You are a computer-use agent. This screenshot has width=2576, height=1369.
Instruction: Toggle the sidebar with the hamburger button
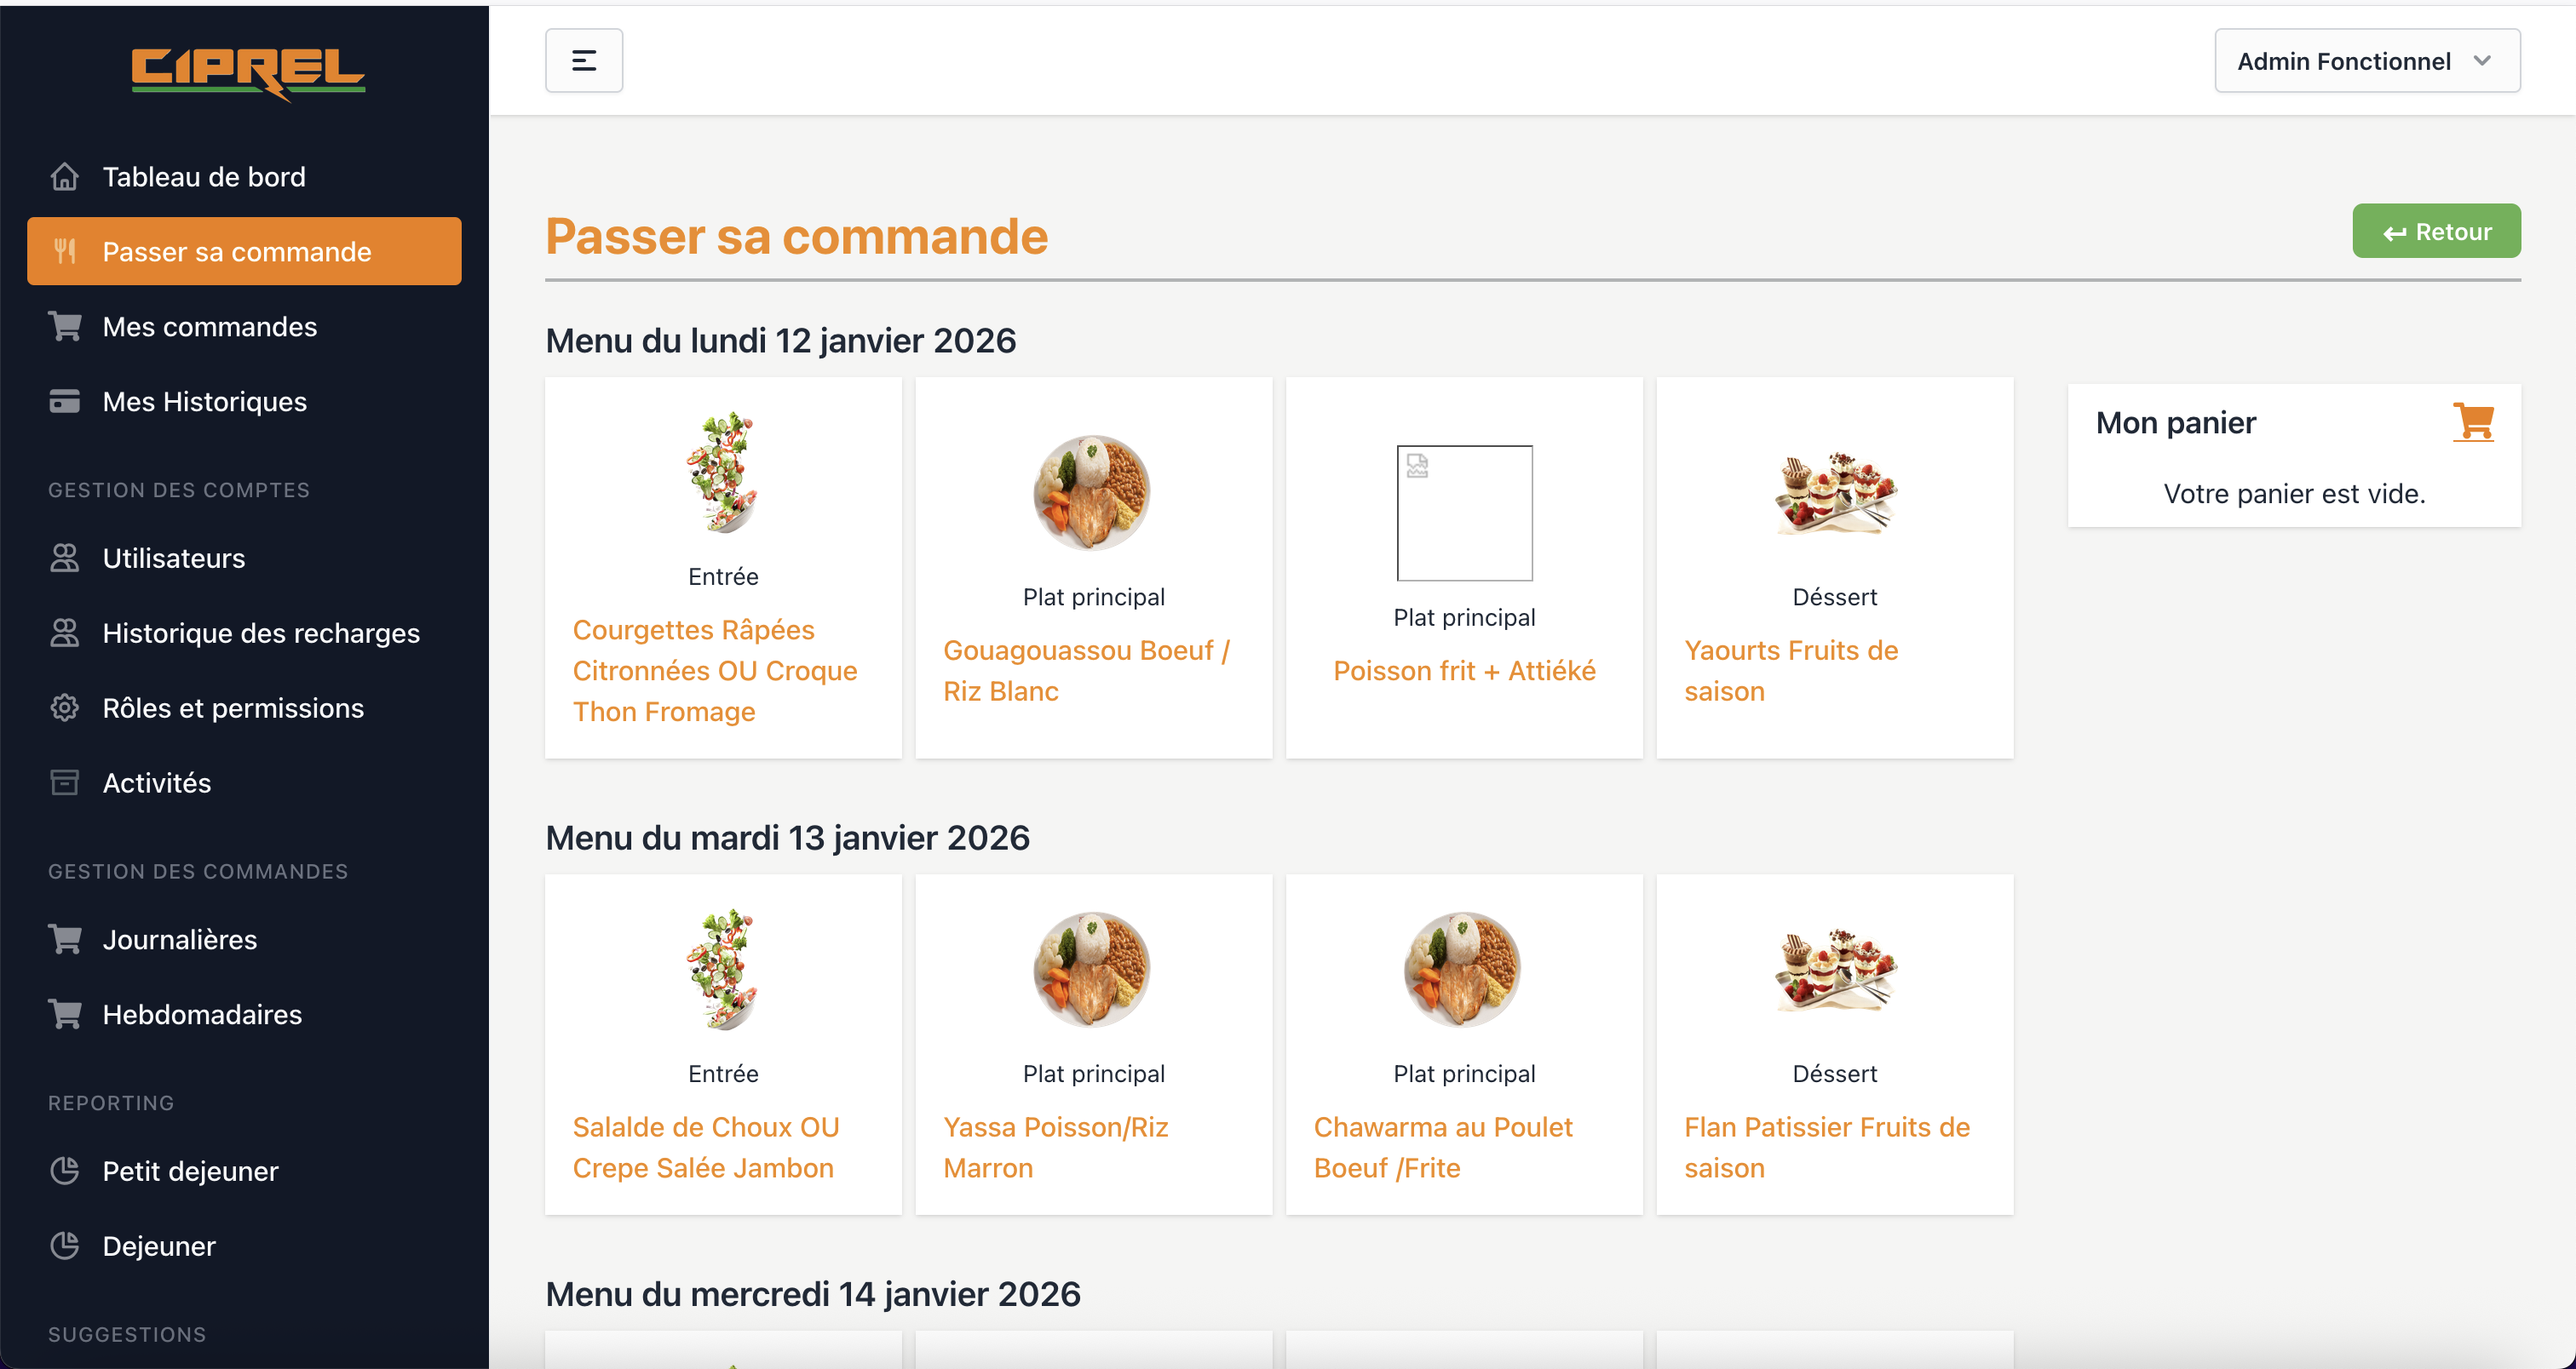[583, 61]
